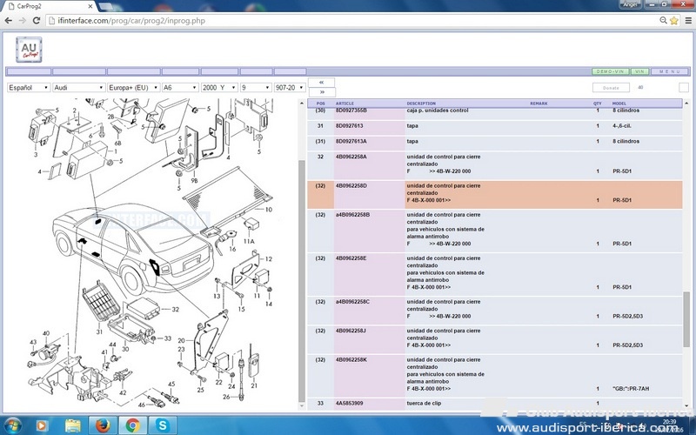The height and width of the screenshot is (435, 696).
Task: Click the green VIN button
Action: click(x=639, y=71)
